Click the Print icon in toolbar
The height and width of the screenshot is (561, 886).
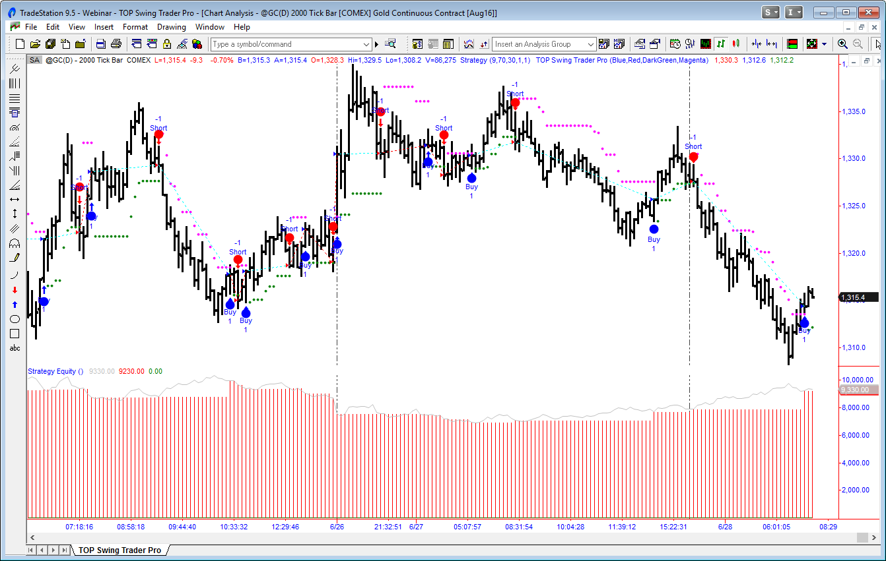pos(116,44)
